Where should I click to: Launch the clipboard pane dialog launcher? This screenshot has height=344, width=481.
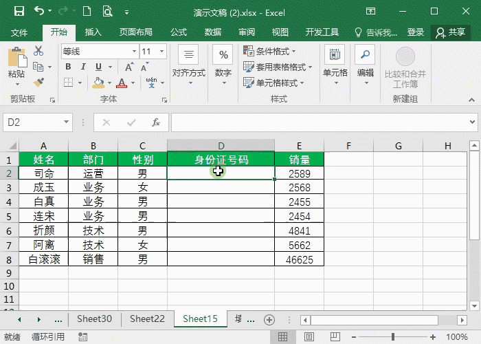(52, 100)
